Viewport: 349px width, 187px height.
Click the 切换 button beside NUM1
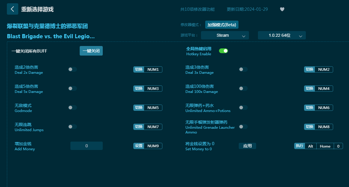click(139, 69)
